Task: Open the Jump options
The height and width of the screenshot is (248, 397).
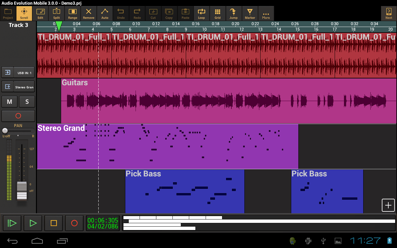Action: (x=234, y=14)
